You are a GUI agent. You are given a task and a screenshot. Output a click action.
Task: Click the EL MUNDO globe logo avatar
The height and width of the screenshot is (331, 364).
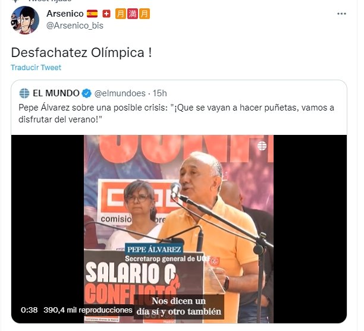tap(24, 93)
